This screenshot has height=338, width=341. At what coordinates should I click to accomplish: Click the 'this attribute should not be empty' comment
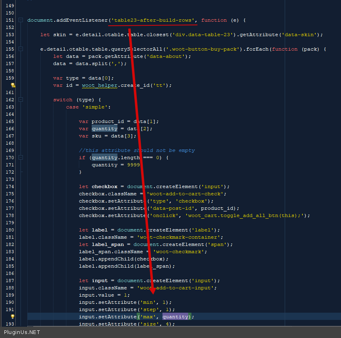(137, 150)
